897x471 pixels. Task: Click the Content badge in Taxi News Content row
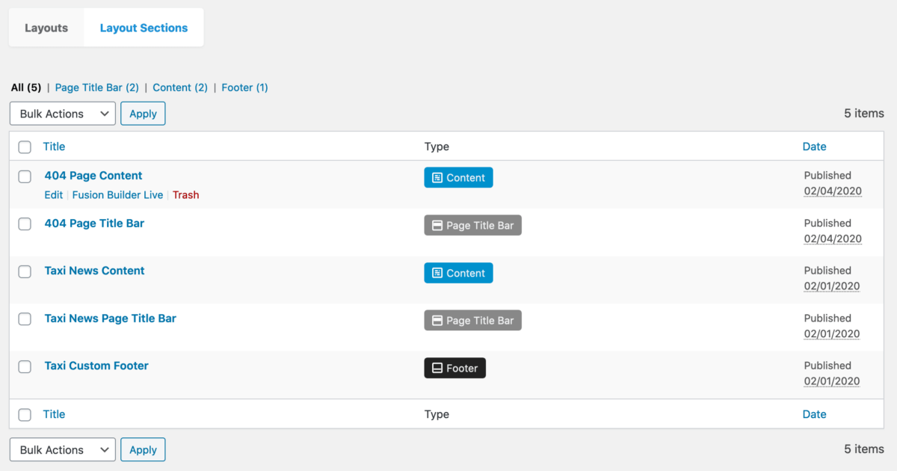(458, 274)
